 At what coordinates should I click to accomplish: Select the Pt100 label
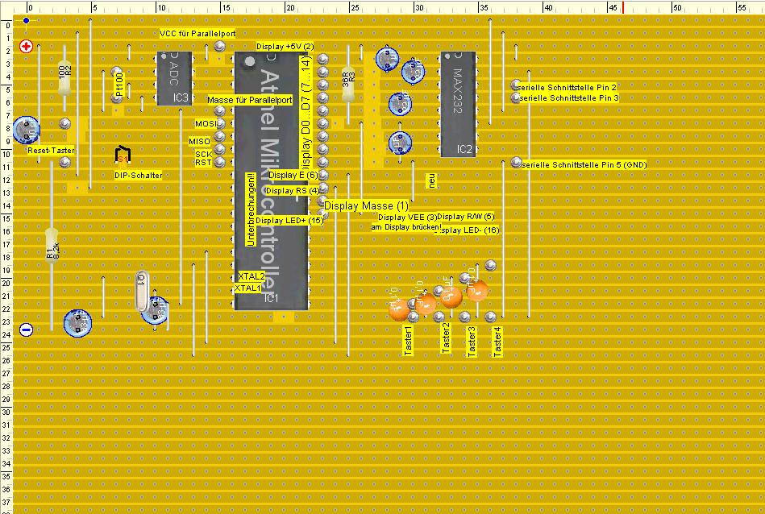pyautogui.click(x=119, y=85)
